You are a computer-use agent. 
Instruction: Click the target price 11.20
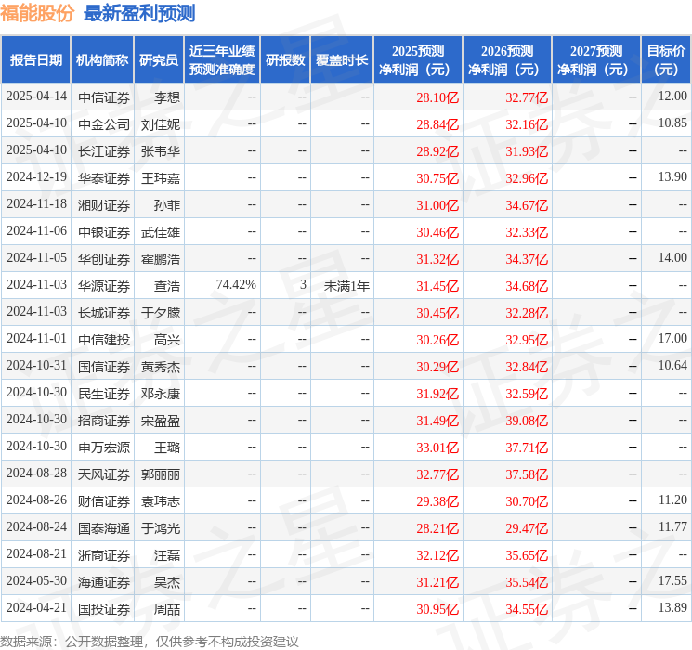coord(672,500)
